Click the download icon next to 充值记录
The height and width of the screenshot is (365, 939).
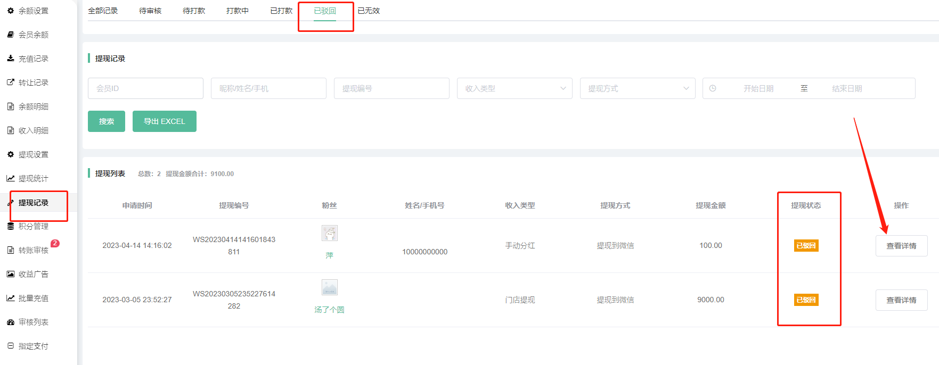[11, 59]
